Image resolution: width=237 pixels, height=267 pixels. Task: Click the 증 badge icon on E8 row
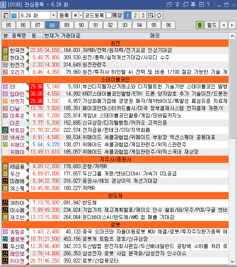point(5,87)
